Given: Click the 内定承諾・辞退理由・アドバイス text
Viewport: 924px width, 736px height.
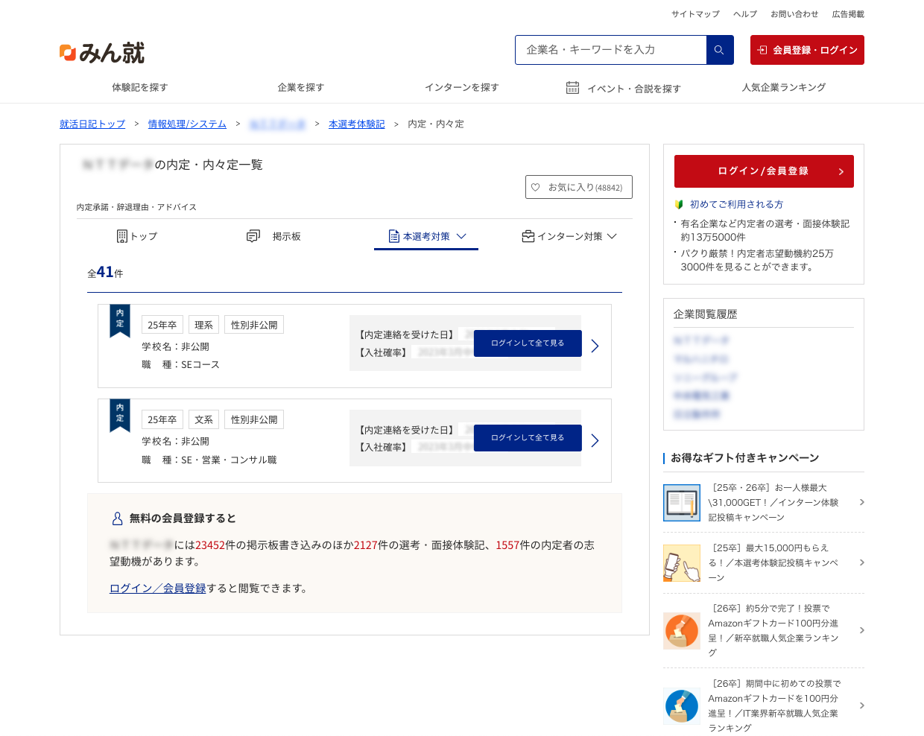Looking at the screenshot, I should [x=136, y=207].
